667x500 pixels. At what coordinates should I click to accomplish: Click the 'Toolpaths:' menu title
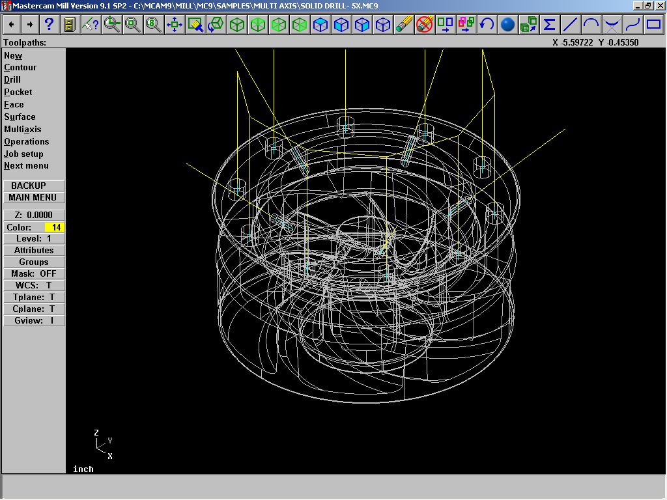pyautogui.click(x=25, y=42)
